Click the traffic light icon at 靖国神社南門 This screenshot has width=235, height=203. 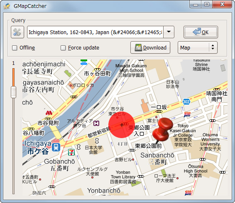pos(217,89)
